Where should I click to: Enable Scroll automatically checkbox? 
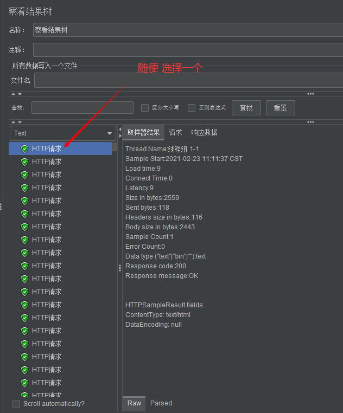tap(16, 404)
